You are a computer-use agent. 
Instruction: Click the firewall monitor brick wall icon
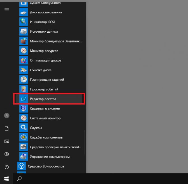[x=24, y=41]
